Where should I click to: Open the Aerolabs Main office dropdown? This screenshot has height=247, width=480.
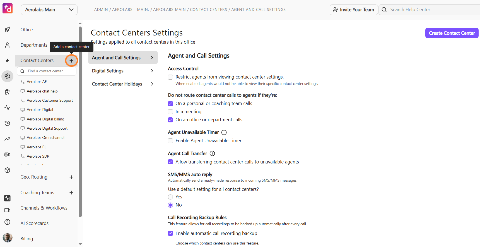49,9
